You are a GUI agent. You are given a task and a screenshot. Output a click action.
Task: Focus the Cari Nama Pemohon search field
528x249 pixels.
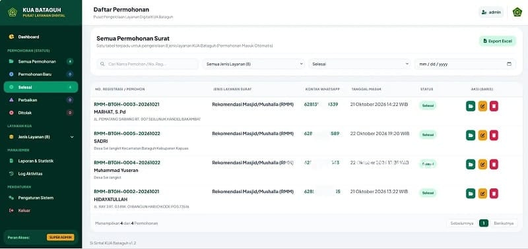pyautogui.click(x=148, y=64)
